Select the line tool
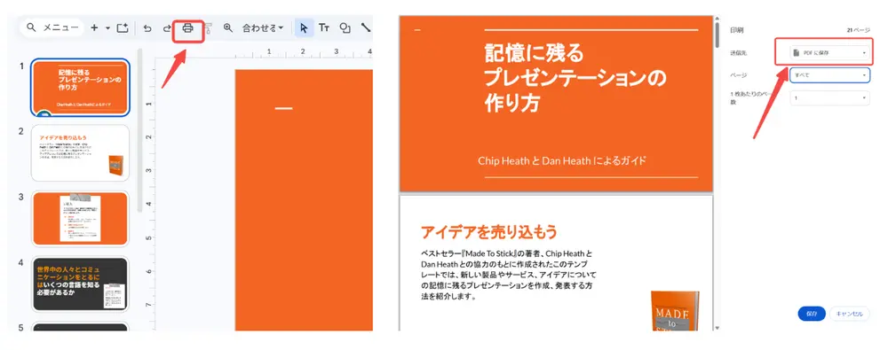 pos(366,27)
